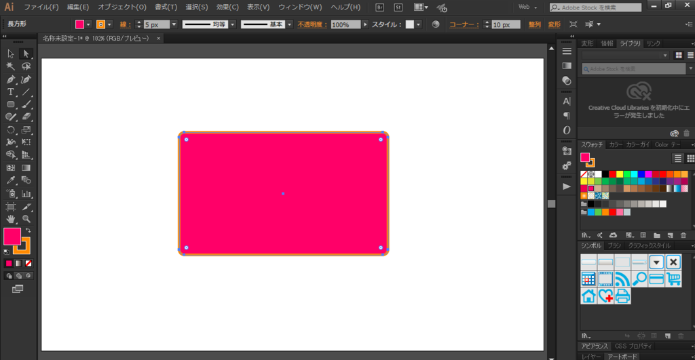Open the オブジェクト(O) menu
Viewport: 695px width, 360px height.
click(x=122, y=7)
